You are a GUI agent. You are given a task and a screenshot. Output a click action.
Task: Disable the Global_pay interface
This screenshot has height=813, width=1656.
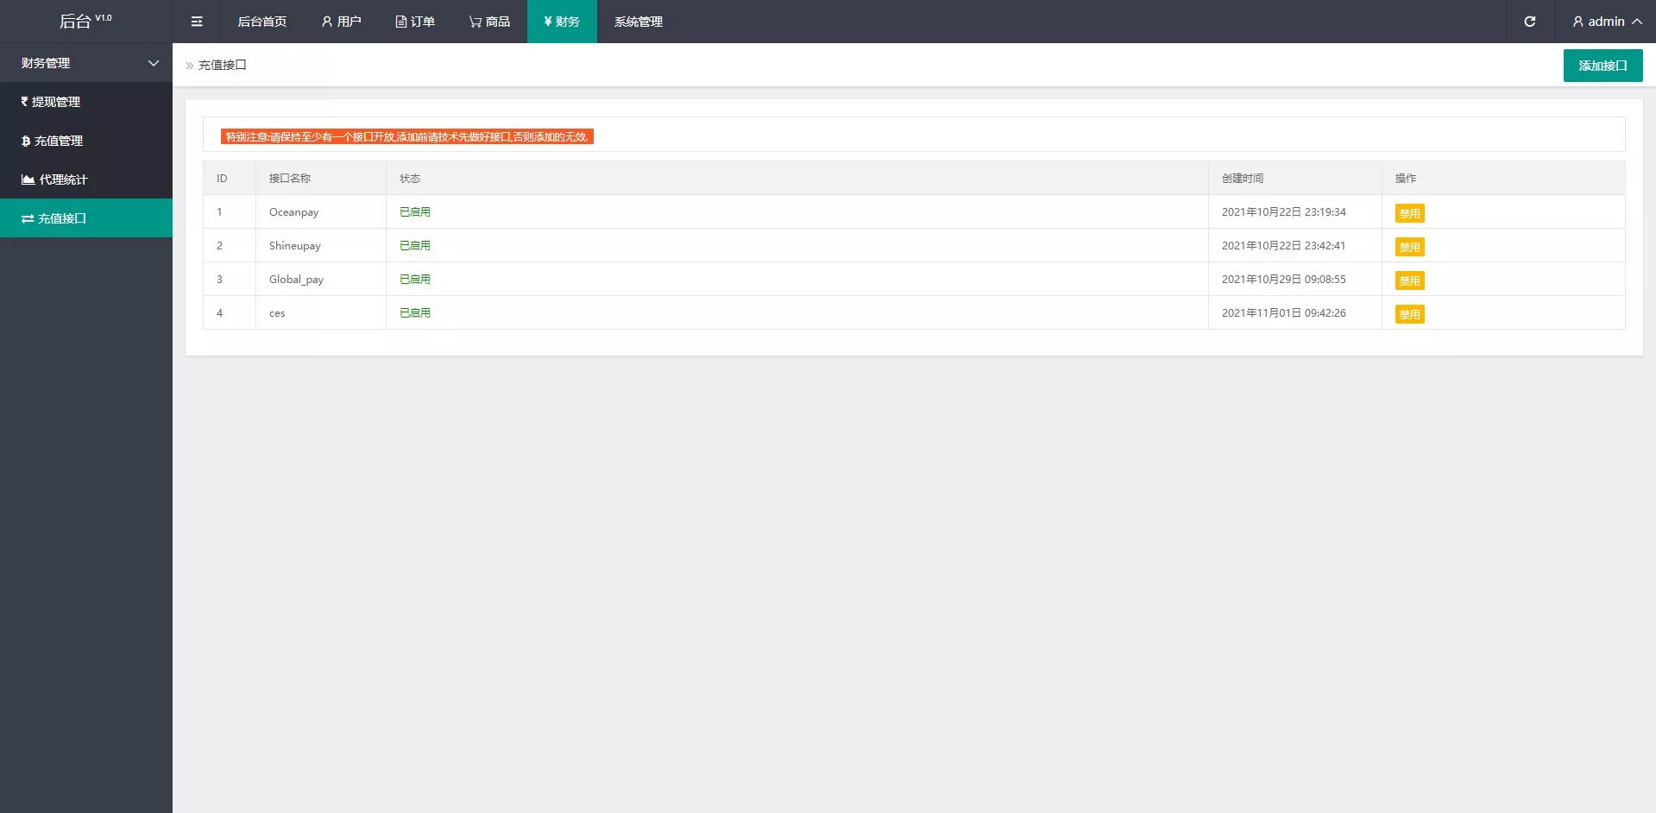[1409, 280]
